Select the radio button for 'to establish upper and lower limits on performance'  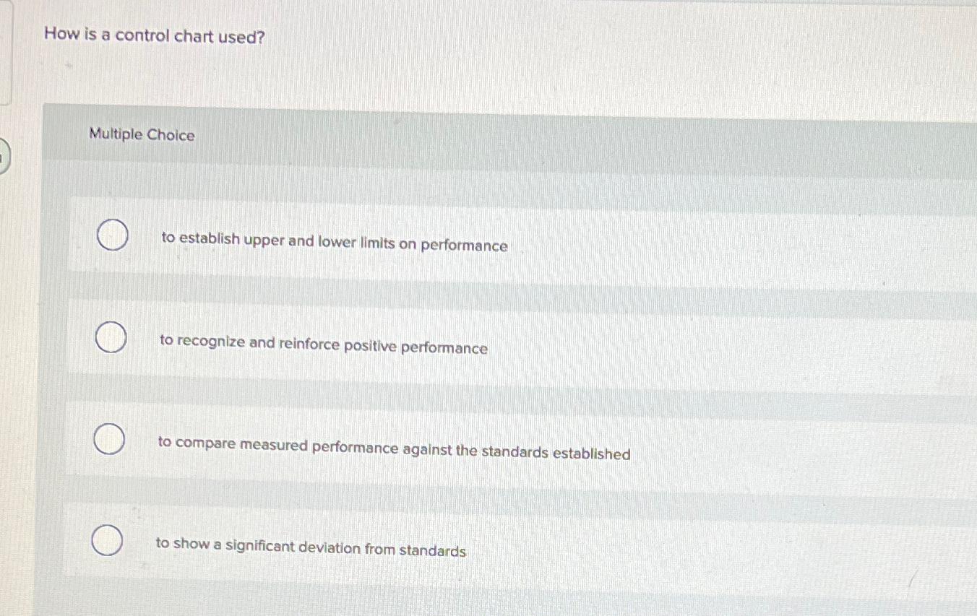click(x=112, y=235)
